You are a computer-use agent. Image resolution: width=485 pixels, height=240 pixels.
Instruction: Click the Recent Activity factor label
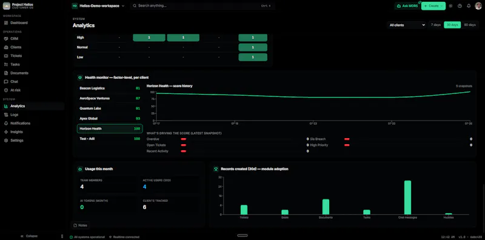[x=158, y=152]
